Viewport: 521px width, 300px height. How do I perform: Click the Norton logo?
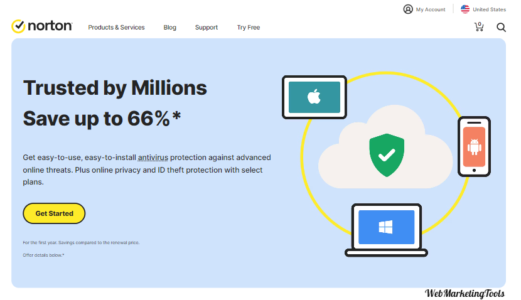(42, 26)
